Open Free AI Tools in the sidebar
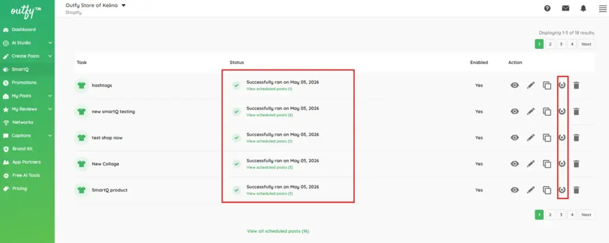Screen dimensions: 609x243 tap(27, 175)
